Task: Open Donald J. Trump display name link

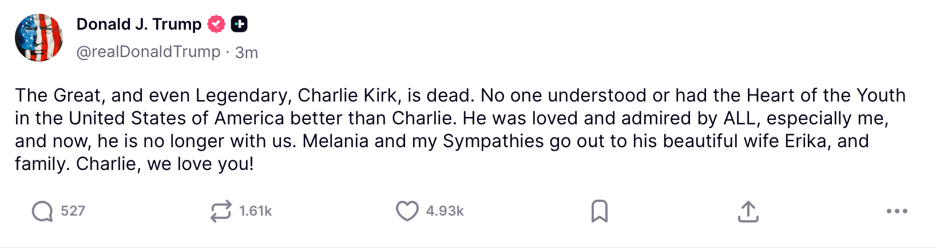Action: click(138, 25)
